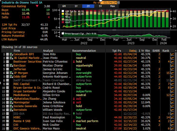The height and width of the screenshot is (131, 177).
Task: Open JP Morgan firm link
Action: pyautogui.click(x=21, y=73)
